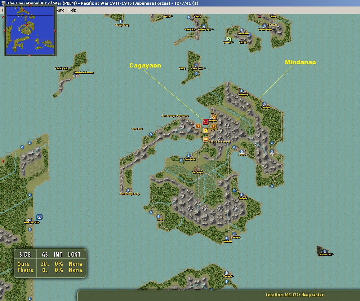Click the red right-scroll arrow on minimap
Image resolution: width=360 pixels, height=301 pixels.
(x=55, y=31)
